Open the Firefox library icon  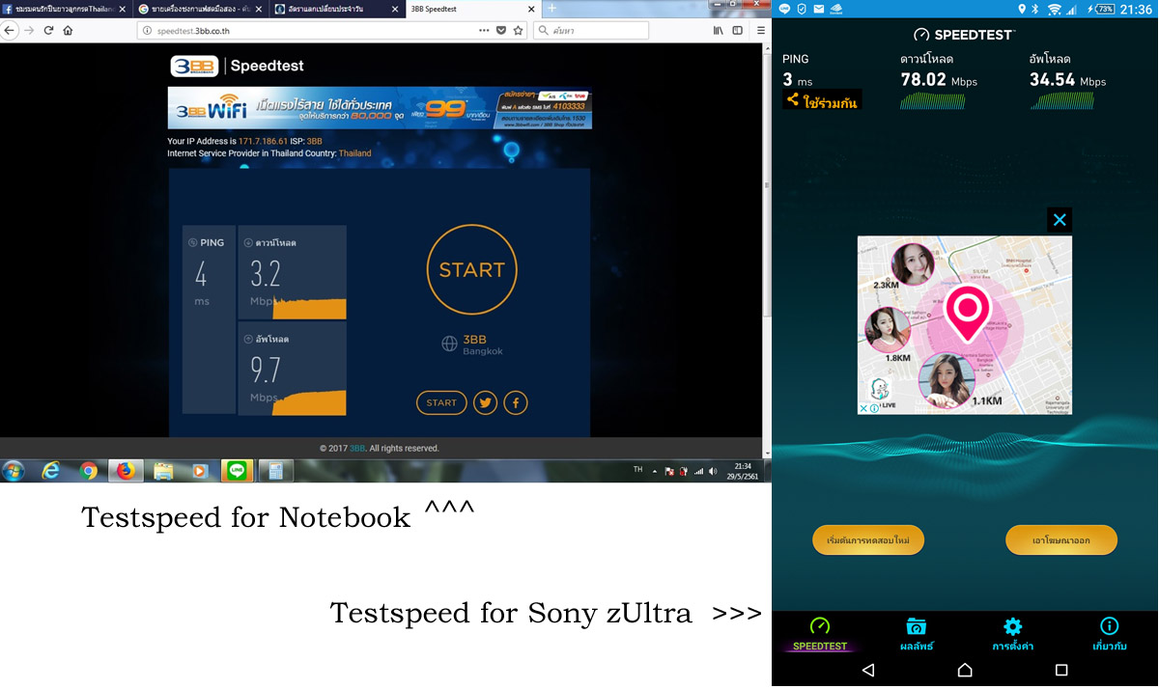718,30
